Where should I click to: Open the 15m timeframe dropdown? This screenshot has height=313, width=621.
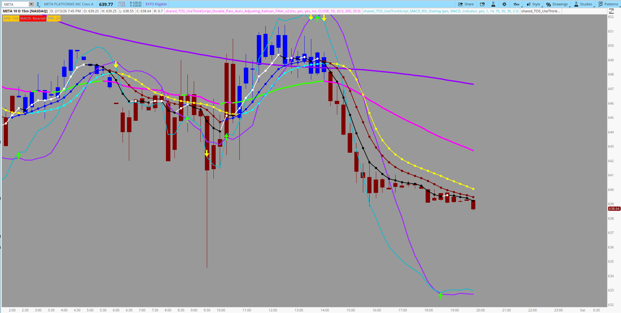[516, 4]
